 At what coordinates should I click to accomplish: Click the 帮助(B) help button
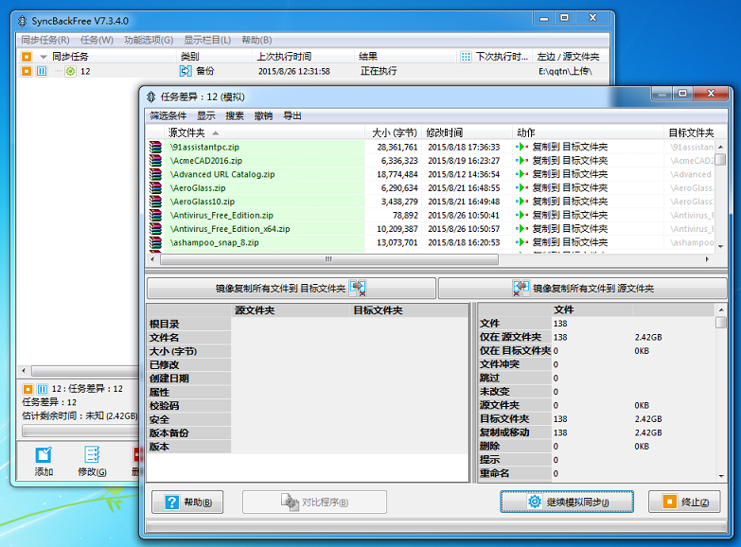tap(187, 503)
